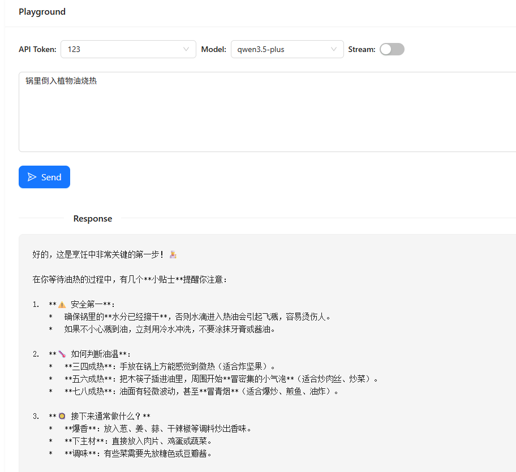Click the warning triangle emoji beside 安全第一
The width and height of the screenshot is (516, 472).
point(62,305)
